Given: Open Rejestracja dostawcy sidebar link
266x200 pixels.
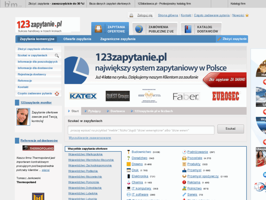Looking at the screenshot, I should [x=32, y=74].
